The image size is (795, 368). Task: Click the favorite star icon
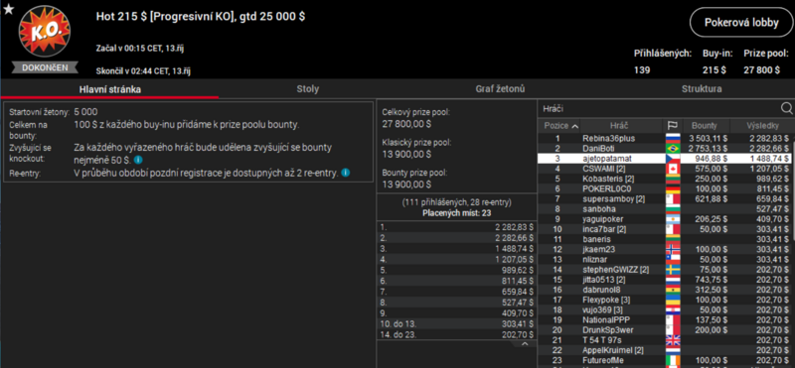(x=8, y=9)
